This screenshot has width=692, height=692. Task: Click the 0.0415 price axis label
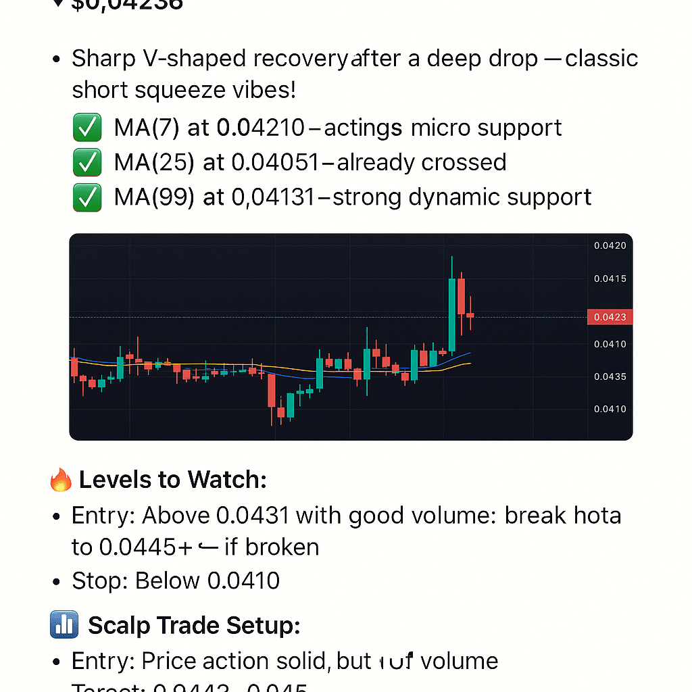tap(610, 278)
